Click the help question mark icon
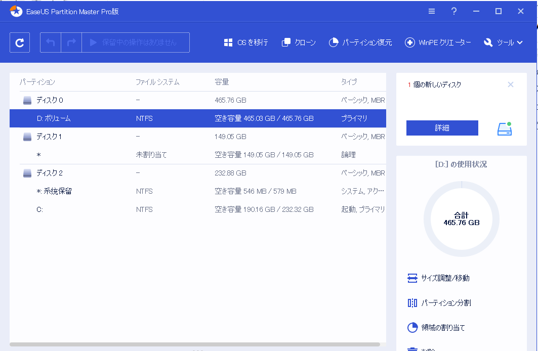This screenshot has height=351, width=538. tap(454, 11)
